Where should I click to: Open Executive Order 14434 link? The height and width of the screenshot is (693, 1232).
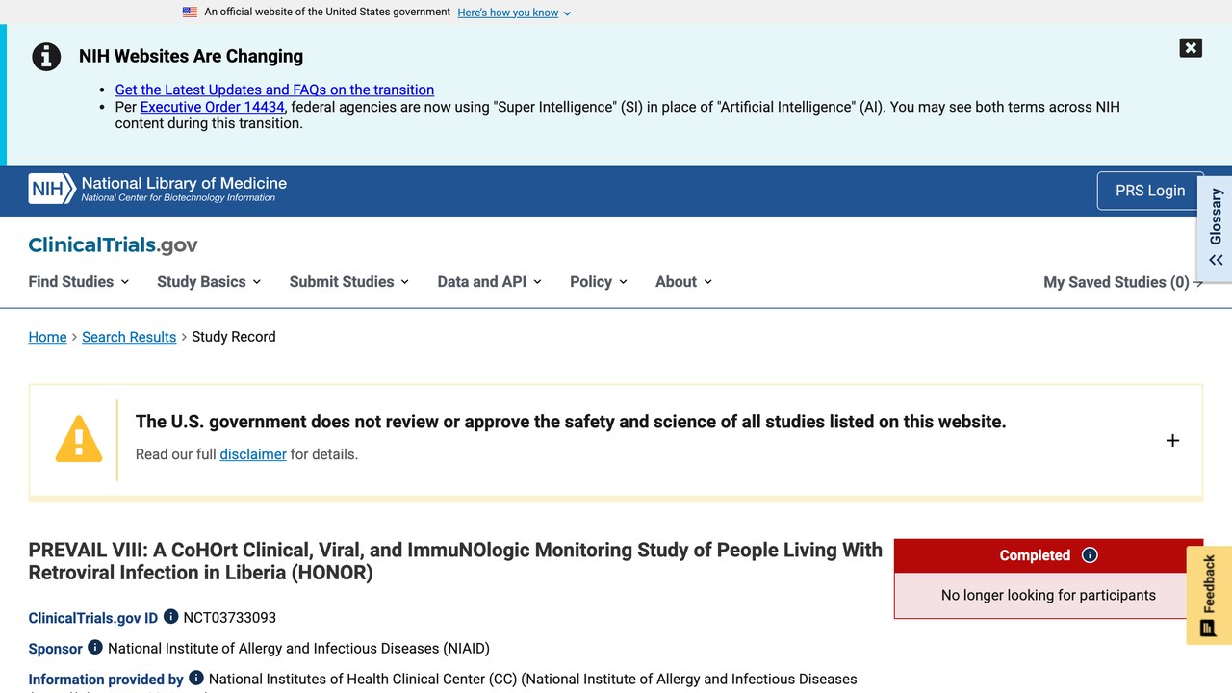[x=213, y=107]
